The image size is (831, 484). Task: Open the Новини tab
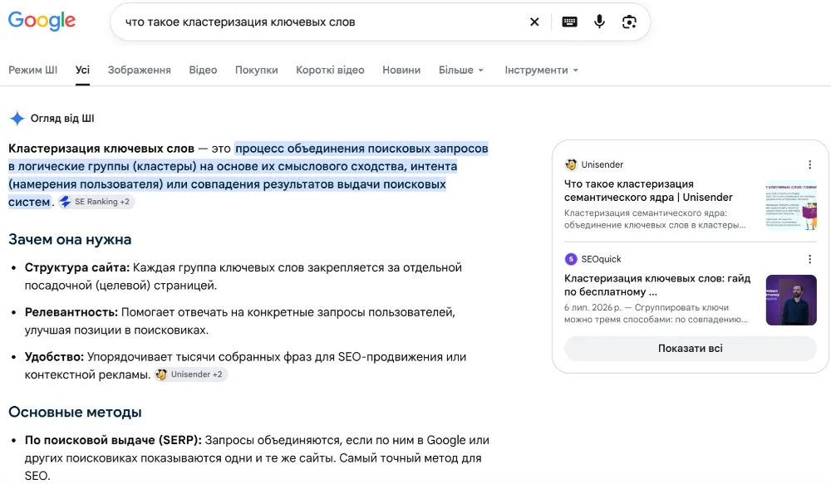coord(401,70)
